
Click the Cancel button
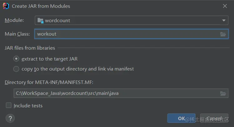tap(214, 118)
